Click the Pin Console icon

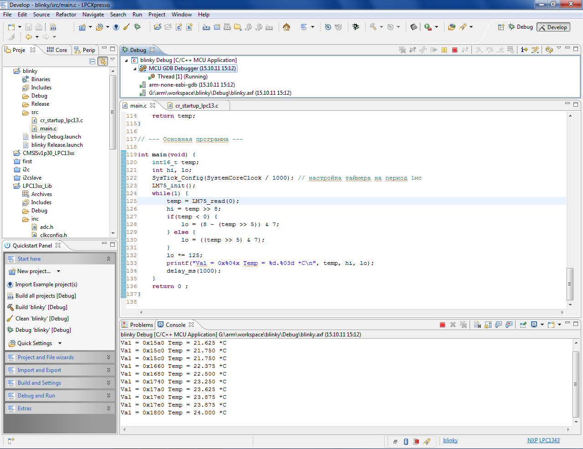523,325
